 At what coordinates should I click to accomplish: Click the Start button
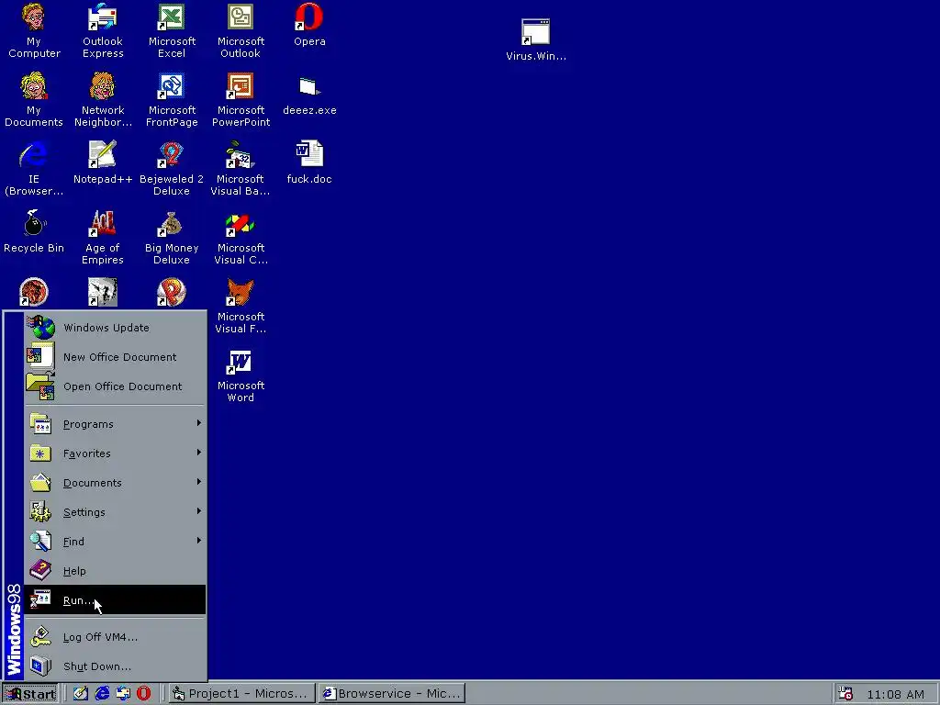tap(30, 694)
